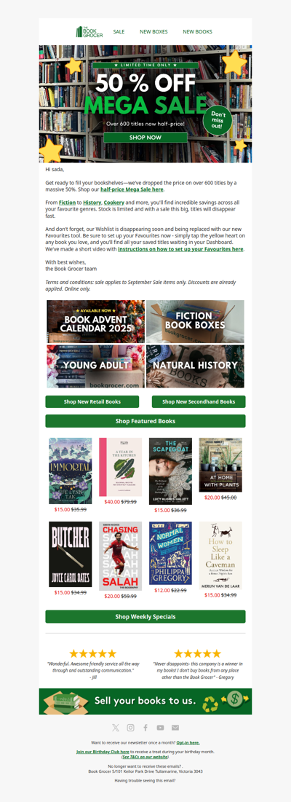
Task: Click the email envelope icon
Action: point(175,727)
